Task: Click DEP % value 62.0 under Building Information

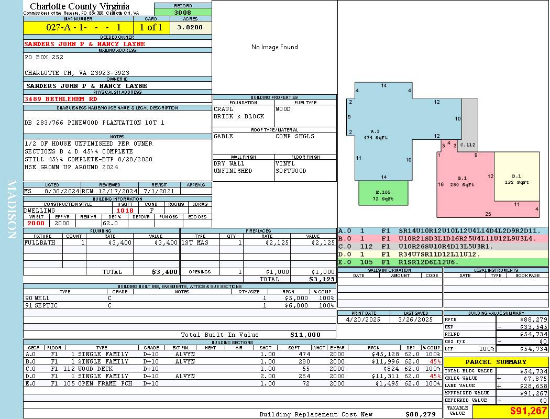Action: pos(110,223)
